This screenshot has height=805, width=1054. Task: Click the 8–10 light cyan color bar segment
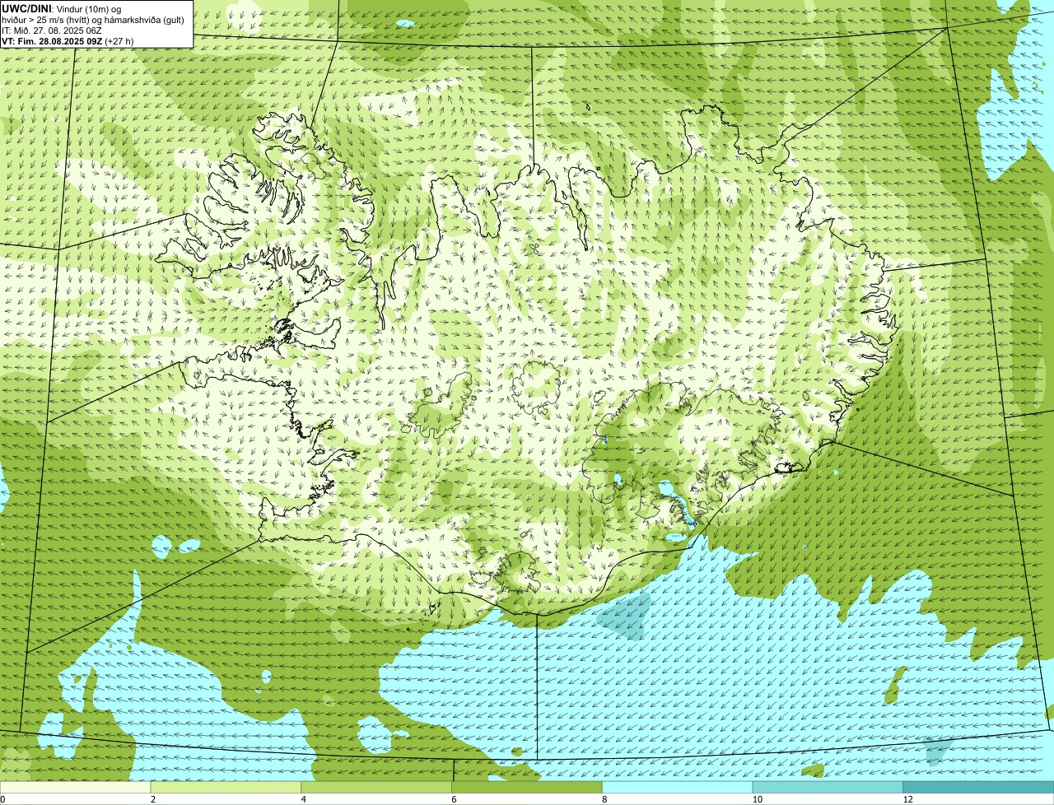(678, 788)
